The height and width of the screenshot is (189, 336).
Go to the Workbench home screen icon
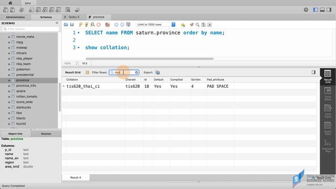(x=10, y=3)
